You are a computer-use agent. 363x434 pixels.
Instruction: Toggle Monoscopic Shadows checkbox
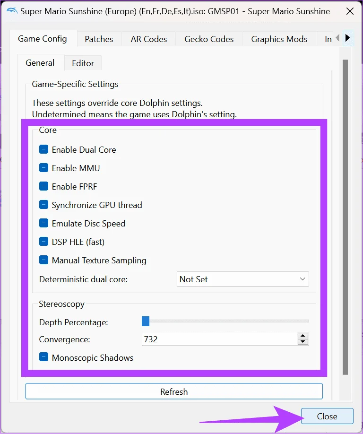[x=43, y=357]
